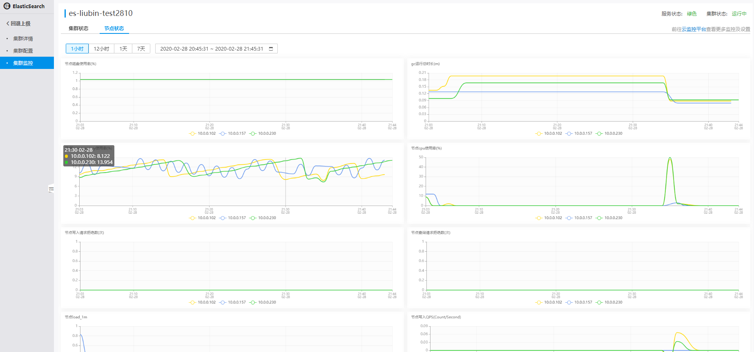This screenshot has width=754, height=352.
Task: Open the date-time range picker
Action: tap(216, 49)
